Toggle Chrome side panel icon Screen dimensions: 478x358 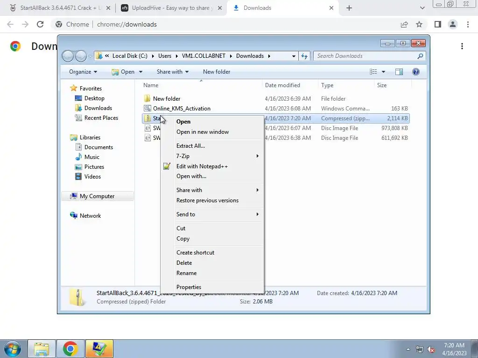pyautogui.click(x=438, y=24)
